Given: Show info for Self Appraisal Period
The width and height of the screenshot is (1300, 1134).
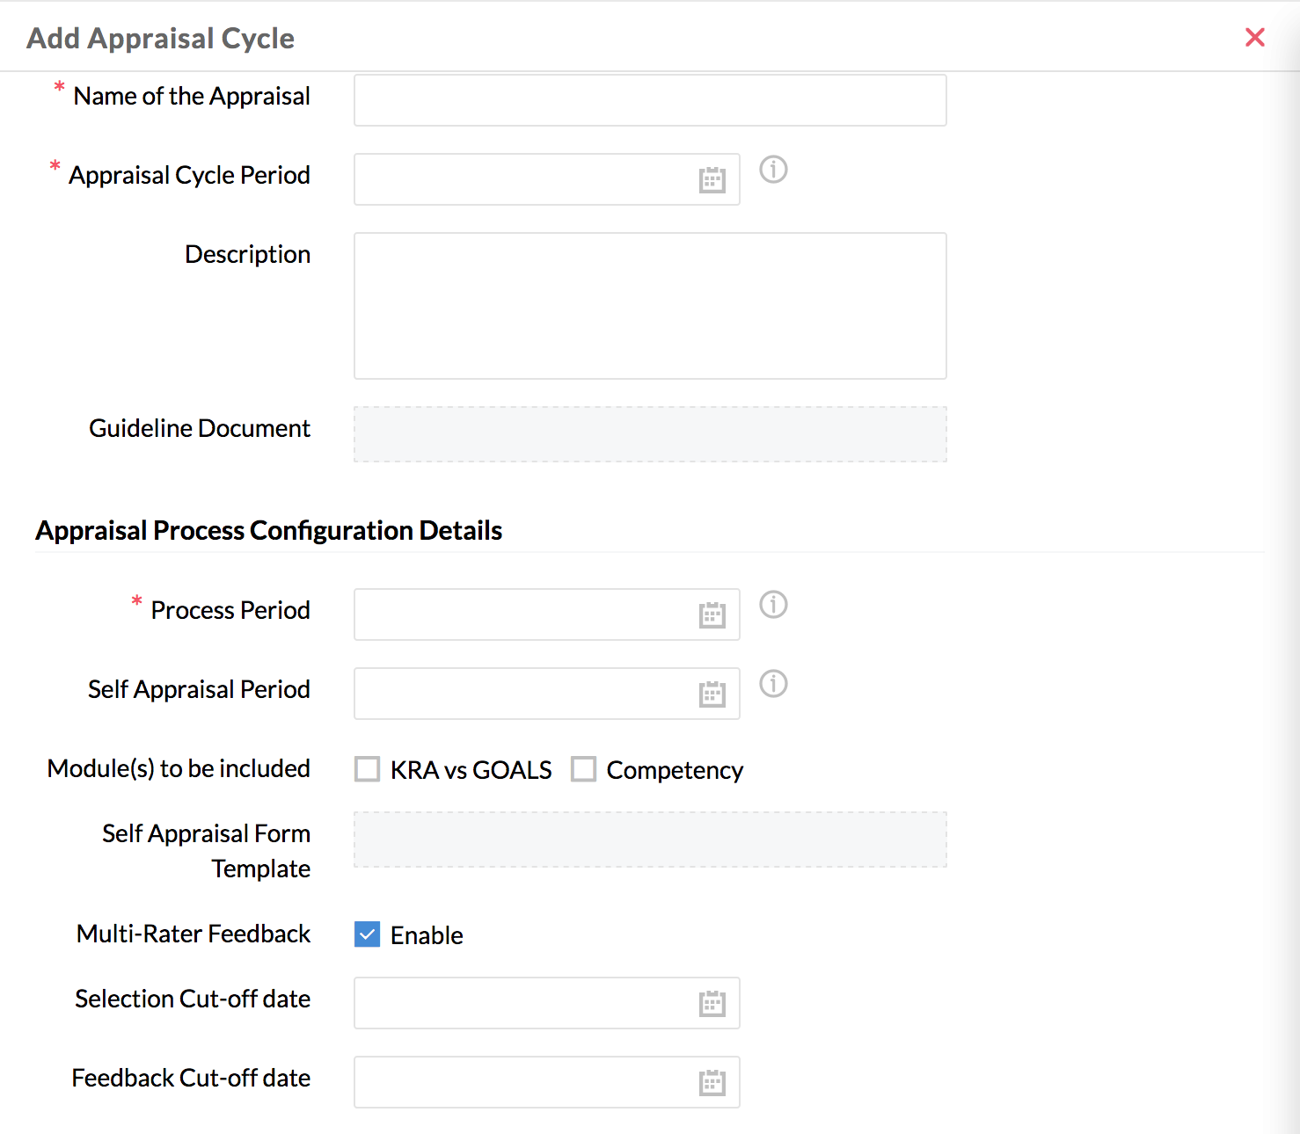Looking at the screenshot, I should coord(773,684).
